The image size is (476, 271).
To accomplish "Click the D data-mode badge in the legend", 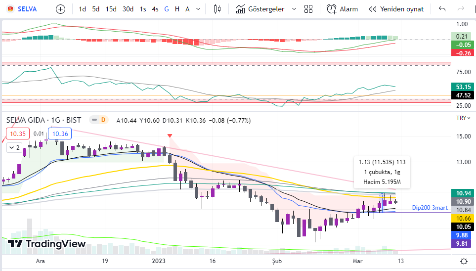I will coord(103,120).
